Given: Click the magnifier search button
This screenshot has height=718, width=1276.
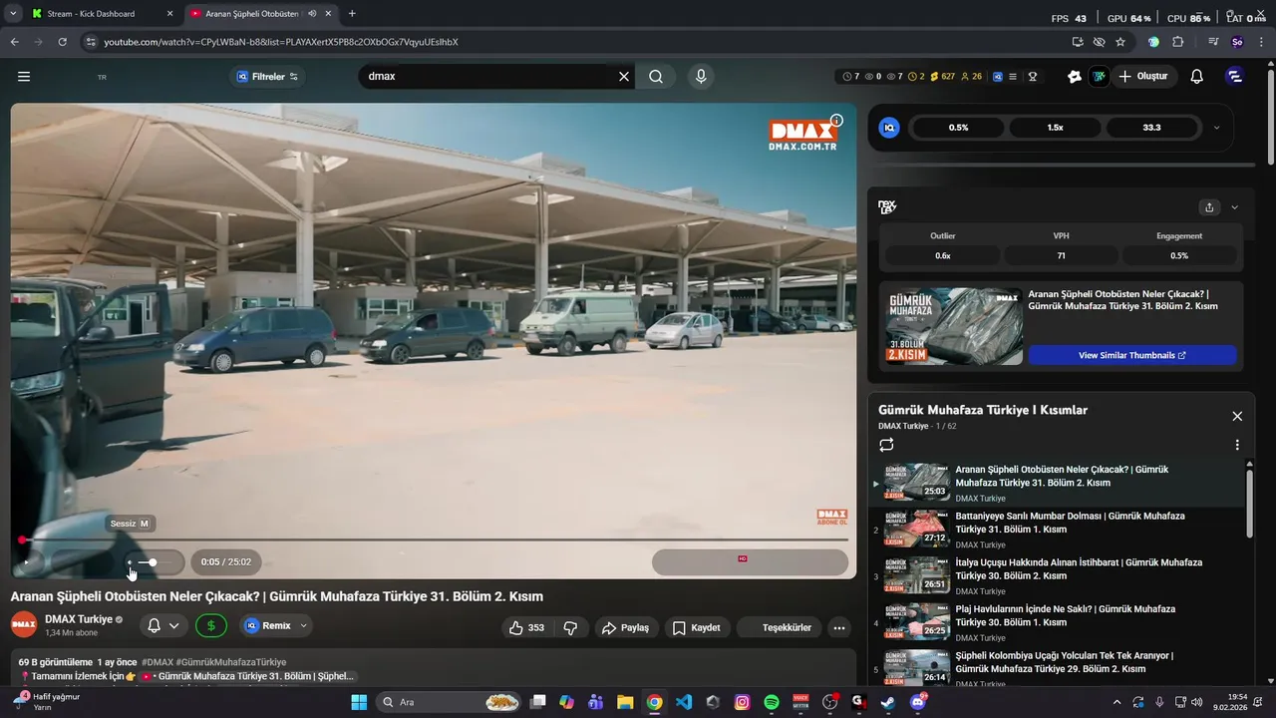Looking at the screenshot, I should tap(656, 77).
